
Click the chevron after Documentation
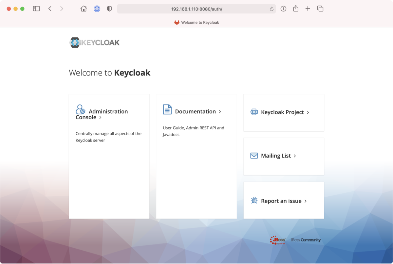220,111
